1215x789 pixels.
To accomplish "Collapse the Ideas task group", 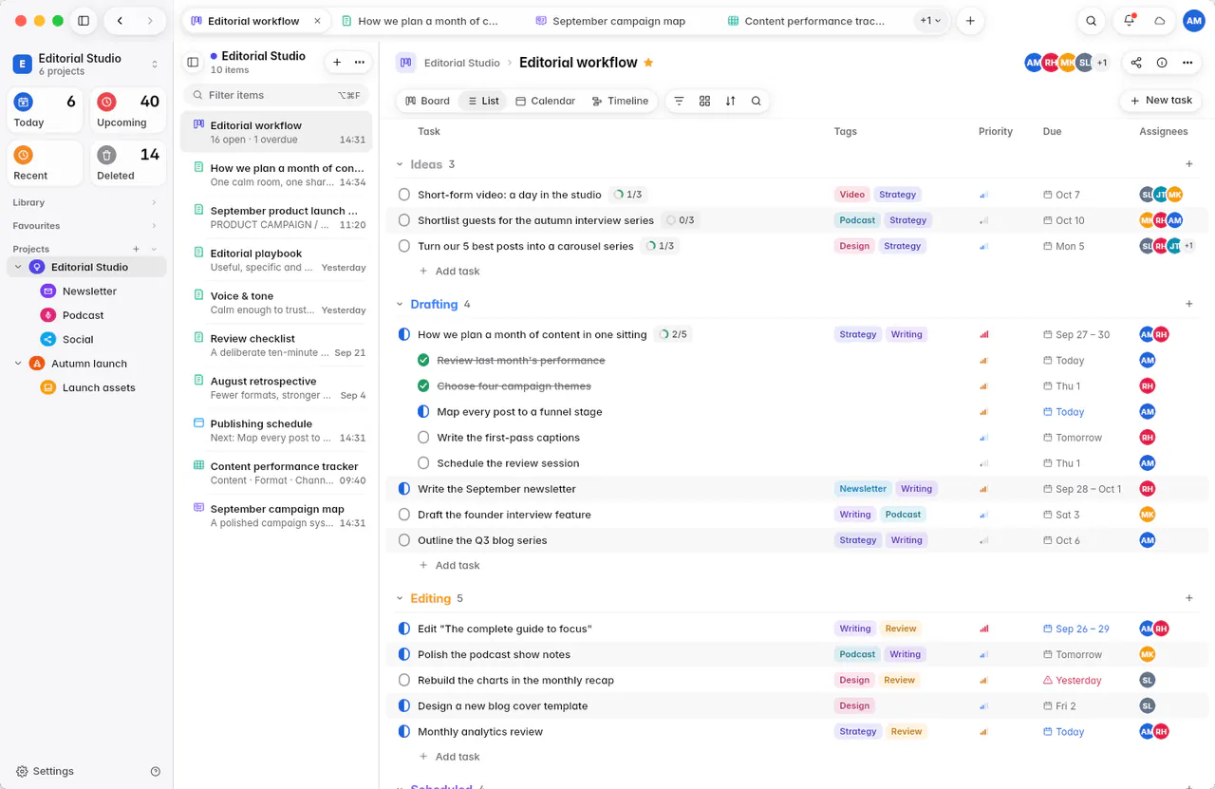I will click(x=400, y=164).
